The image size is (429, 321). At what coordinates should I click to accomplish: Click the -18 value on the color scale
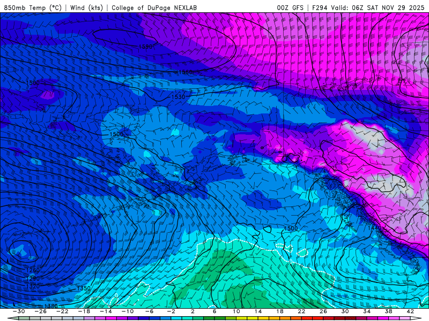(84, 311)
